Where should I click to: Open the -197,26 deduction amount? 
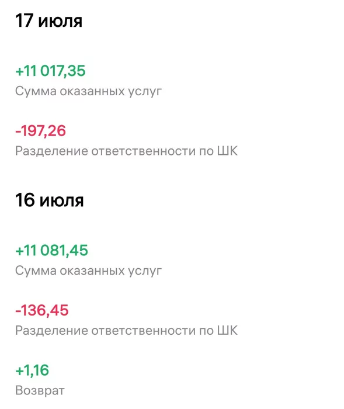point(41,131)
